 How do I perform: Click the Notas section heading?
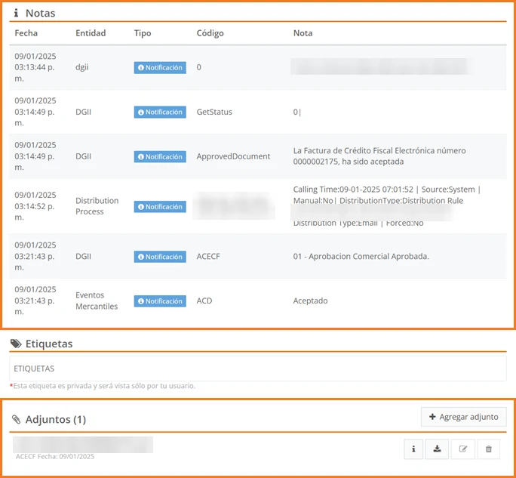pyautogui.click(x=41, y=13)
